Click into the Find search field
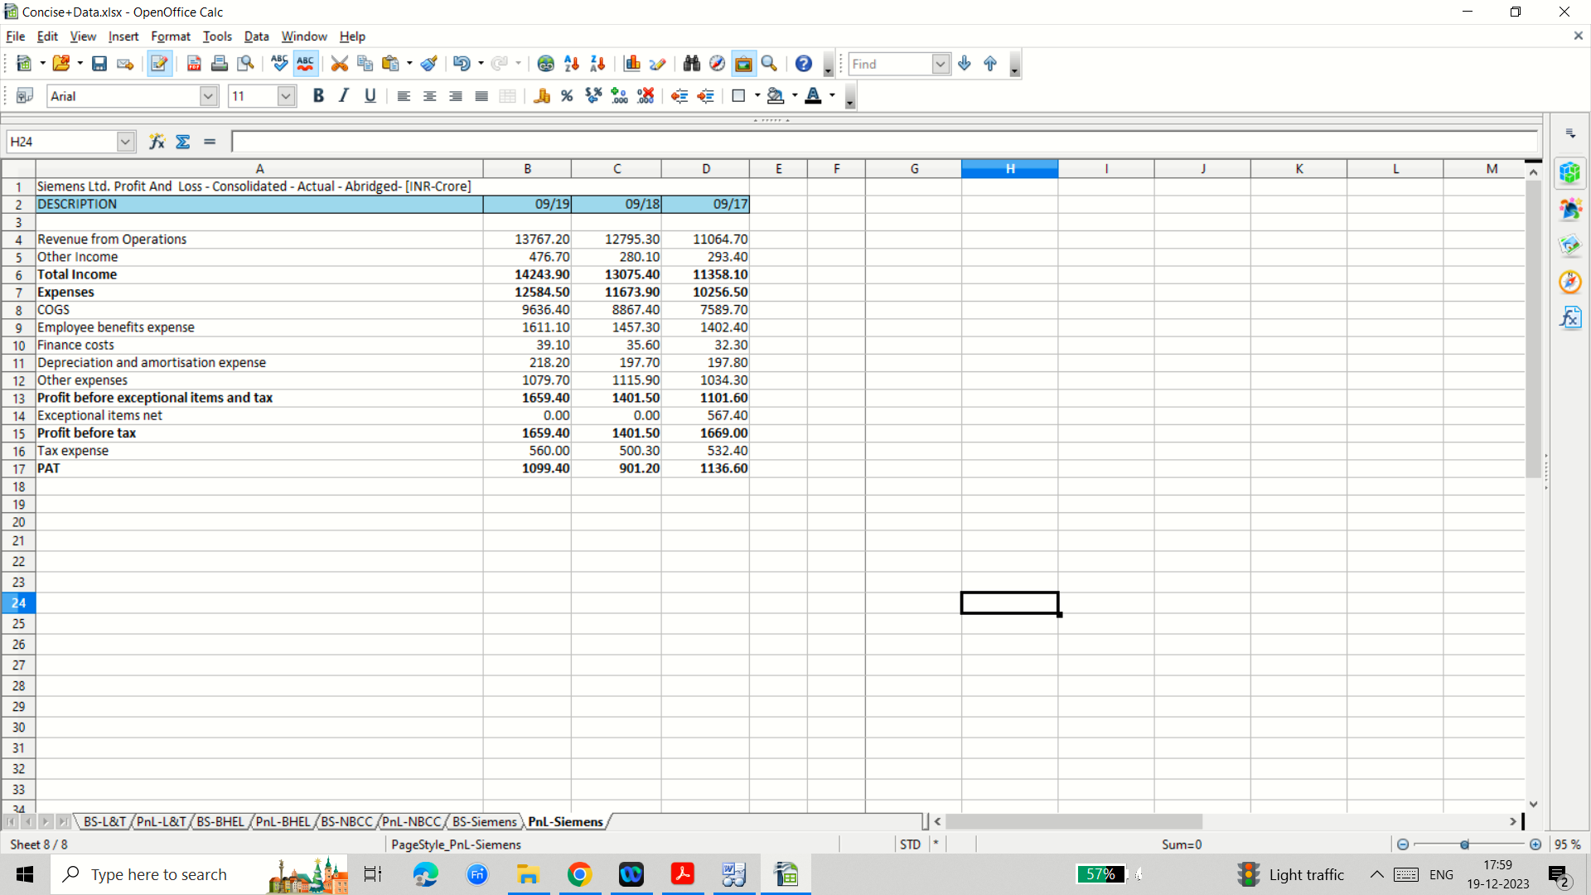This screenshot has width=1591, height=895. 889,64
